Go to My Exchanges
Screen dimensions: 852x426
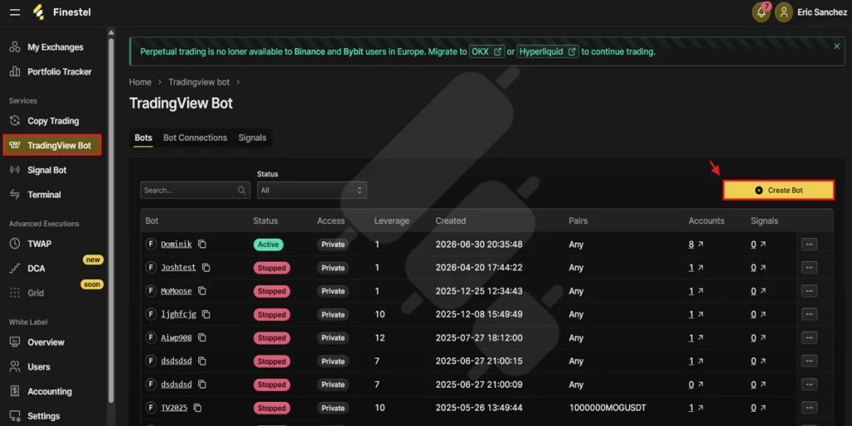point(54,47)
